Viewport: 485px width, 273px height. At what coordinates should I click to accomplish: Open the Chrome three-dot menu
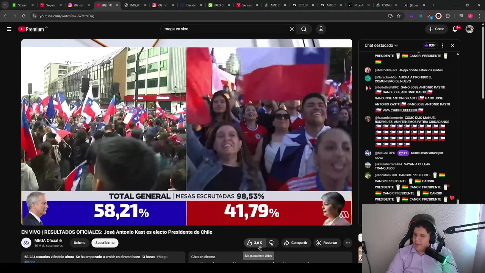click(479, 16)
